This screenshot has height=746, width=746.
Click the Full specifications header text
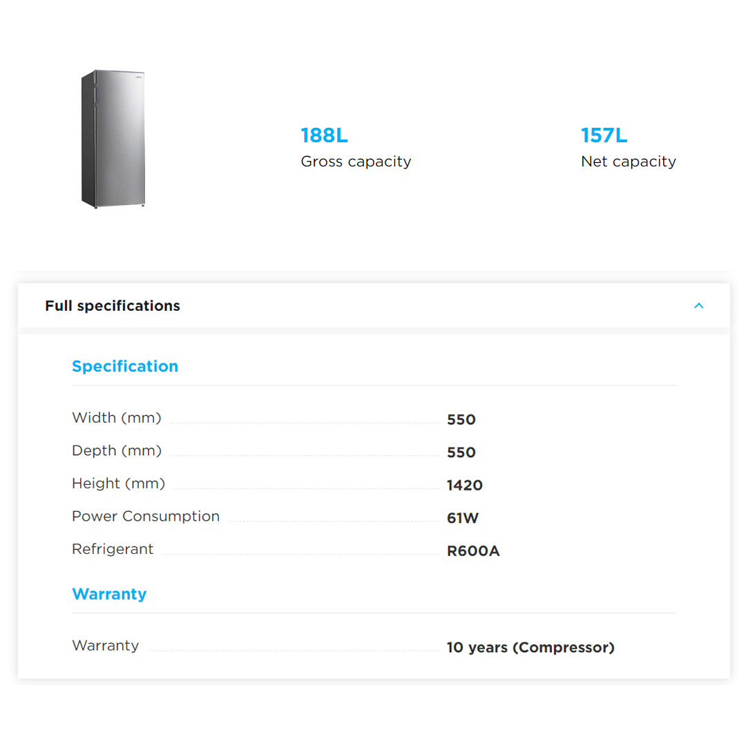pos(113,306)
